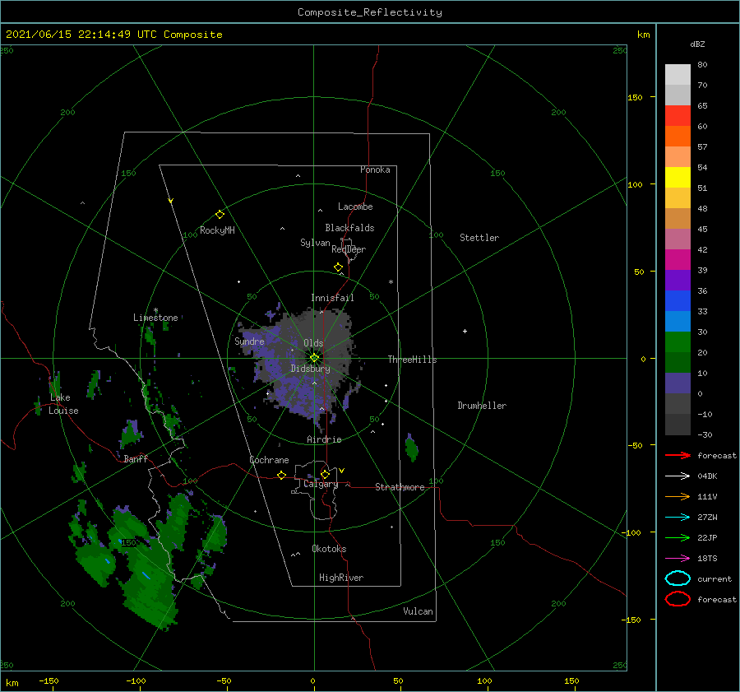Viewport: 740px width, 692px height.
Task: Click the Banff label
Action: pyautogui.click(x=136, y=458)
